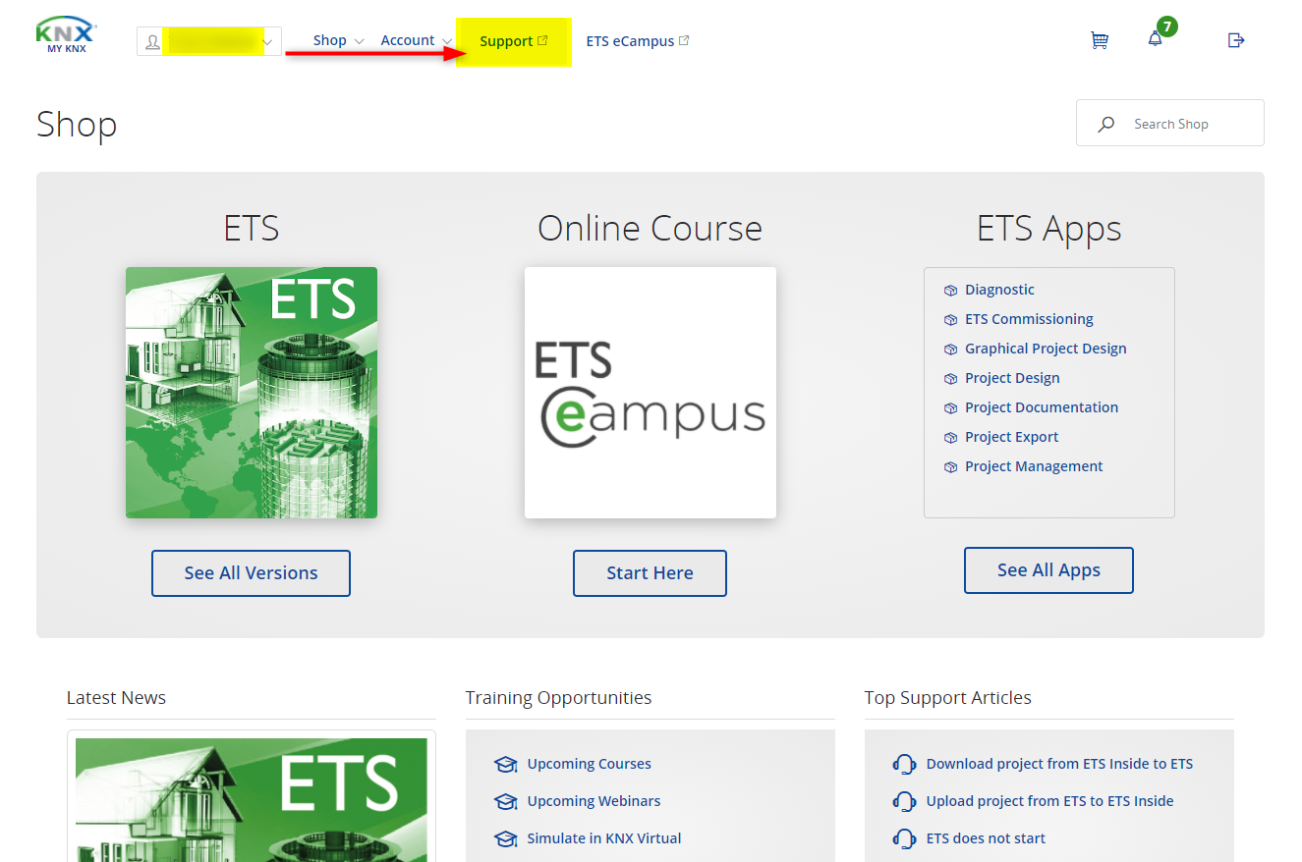Open the Project Documentation app link
1302x862 pixels.
1042,407
